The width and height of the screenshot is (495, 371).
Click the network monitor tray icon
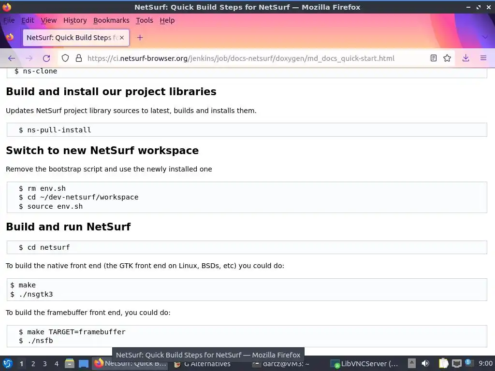pos(456,364)
